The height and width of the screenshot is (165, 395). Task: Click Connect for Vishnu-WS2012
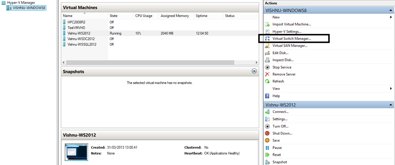click(x=280, y=112)
